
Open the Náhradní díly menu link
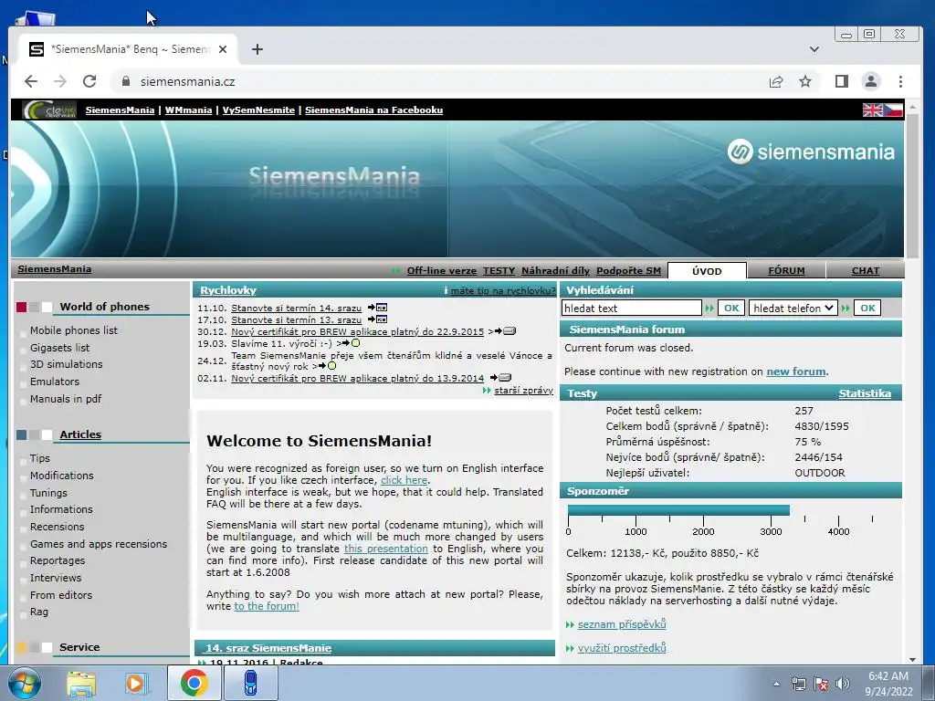pos(555,270)
